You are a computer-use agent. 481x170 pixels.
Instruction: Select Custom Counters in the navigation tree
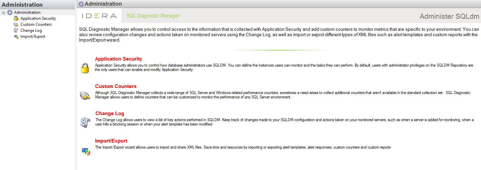click(36, 24)
